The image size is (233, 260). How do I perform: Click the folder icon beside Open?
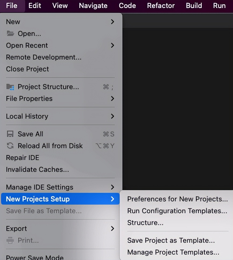(10, 34)
